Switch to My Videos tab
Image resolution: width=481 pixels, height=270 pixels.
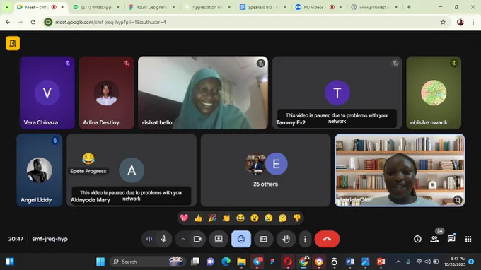[x=319, y=7]
